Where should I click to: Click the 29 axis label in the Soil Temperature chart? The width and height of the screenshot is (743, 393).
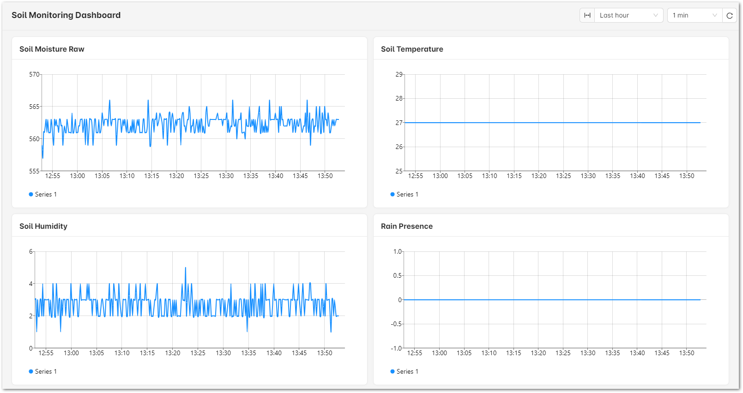pos(399,74)
